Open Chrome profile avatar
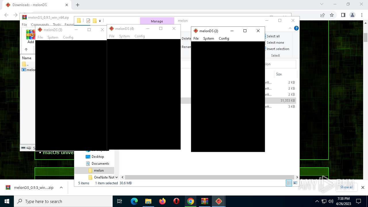This screenshot has width=368, height=207. 352,15
